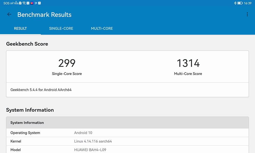Tap the HUAWEI BAH4-L09 model value
The height and width of the screenshot is (153, 255).
[x=90, y=150]
